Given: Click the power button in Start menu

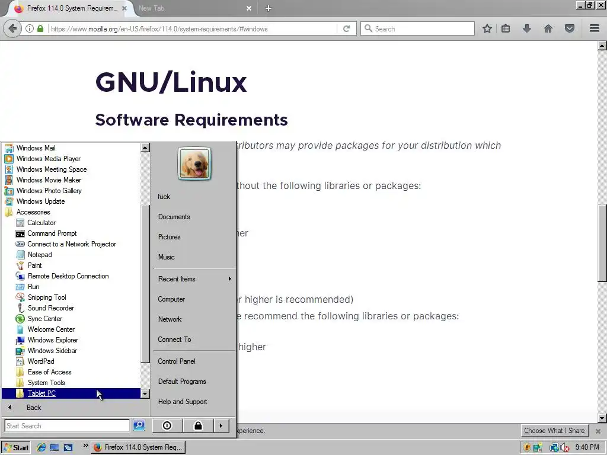Looking at the screenshot, I should (x=167, y=425).
